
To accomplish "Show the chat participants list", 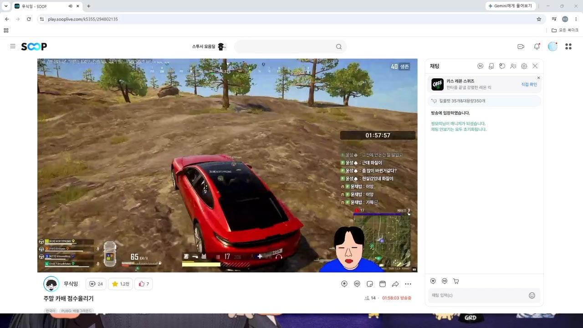I will pos(513,66).
